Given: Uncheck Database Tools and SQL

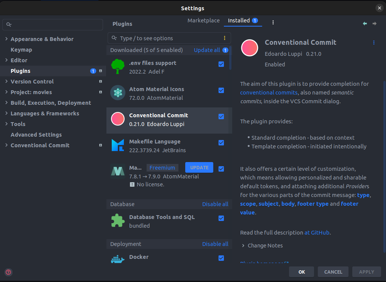Looking at the screenshot, I should 221,218.
